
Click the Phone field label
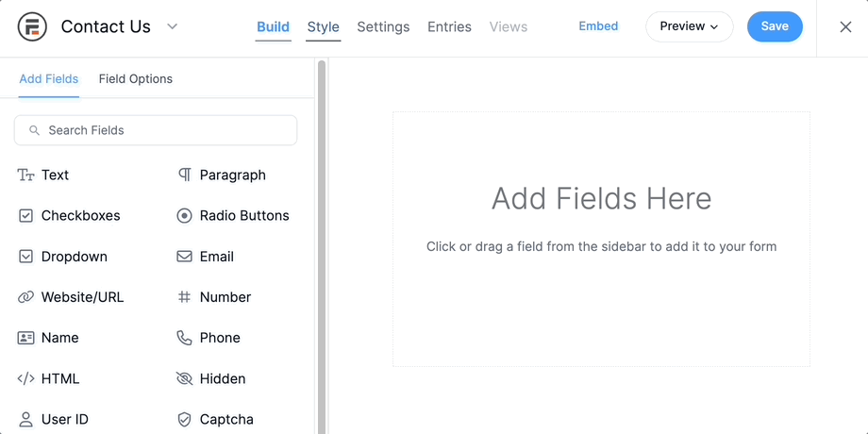(x=220, y=338)
